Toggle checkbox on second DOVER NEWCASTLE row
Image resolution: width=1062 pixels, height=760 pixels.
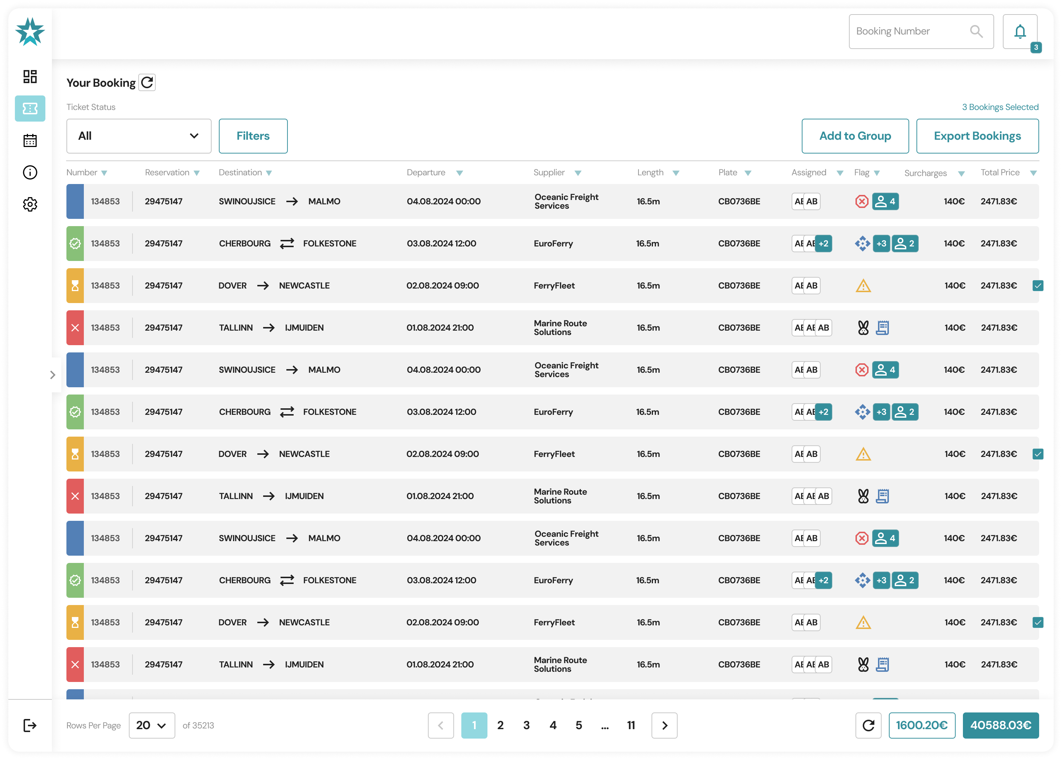1038,454
